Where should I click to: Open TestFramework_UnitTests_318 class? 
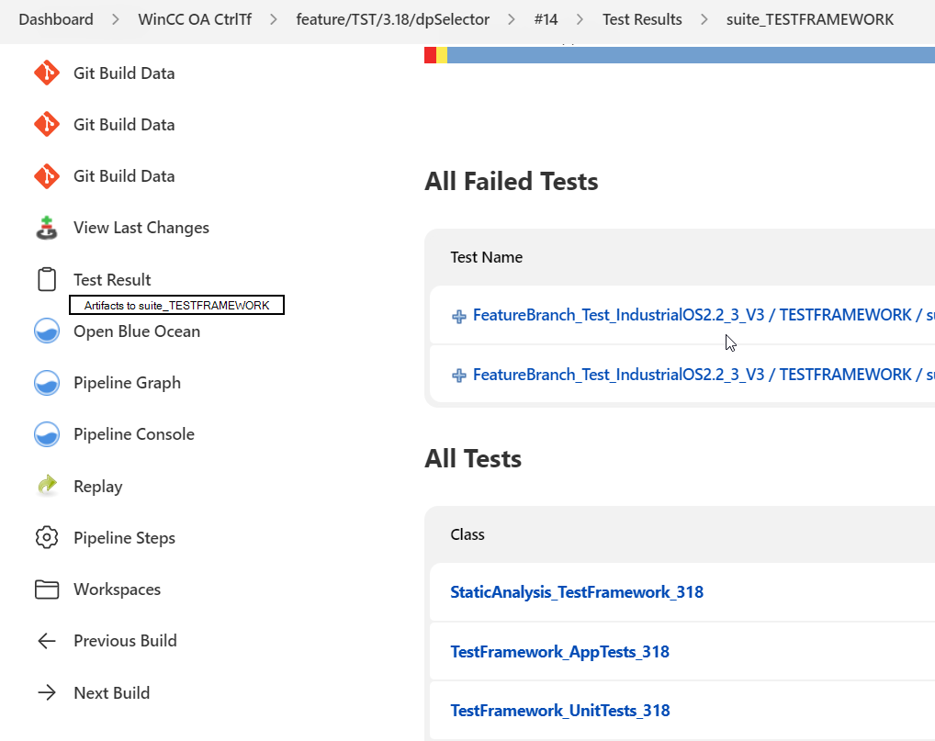pos(560,711)
